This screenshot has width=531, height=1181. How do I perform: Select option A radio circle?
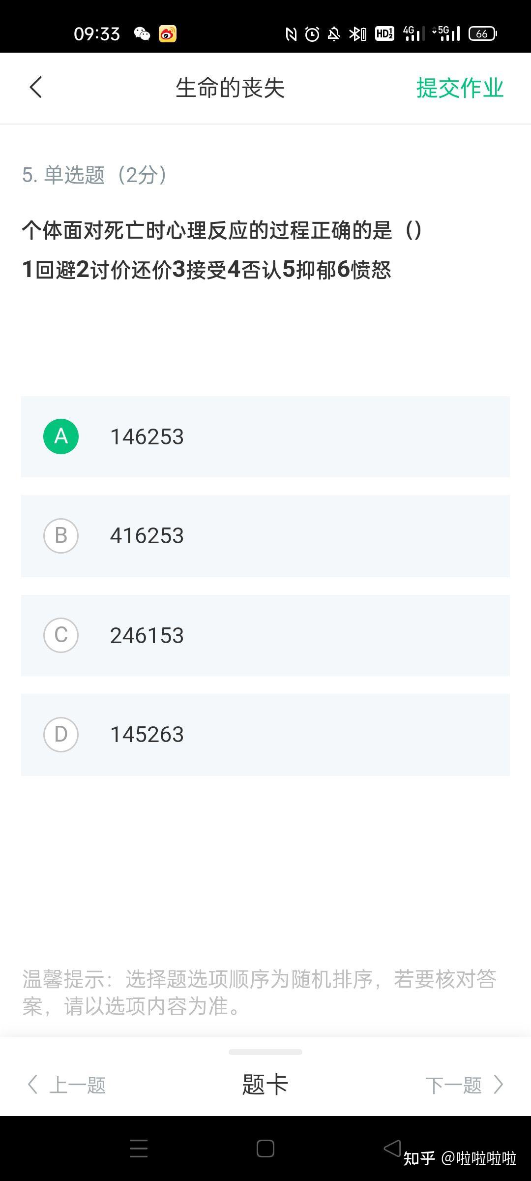tap(61, 436)
